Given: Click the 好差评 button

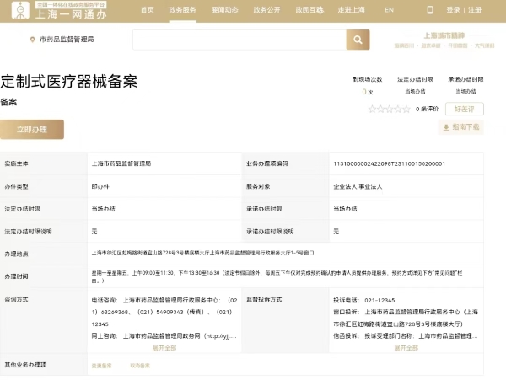Looking at the screenshot, I should (464, 109).
